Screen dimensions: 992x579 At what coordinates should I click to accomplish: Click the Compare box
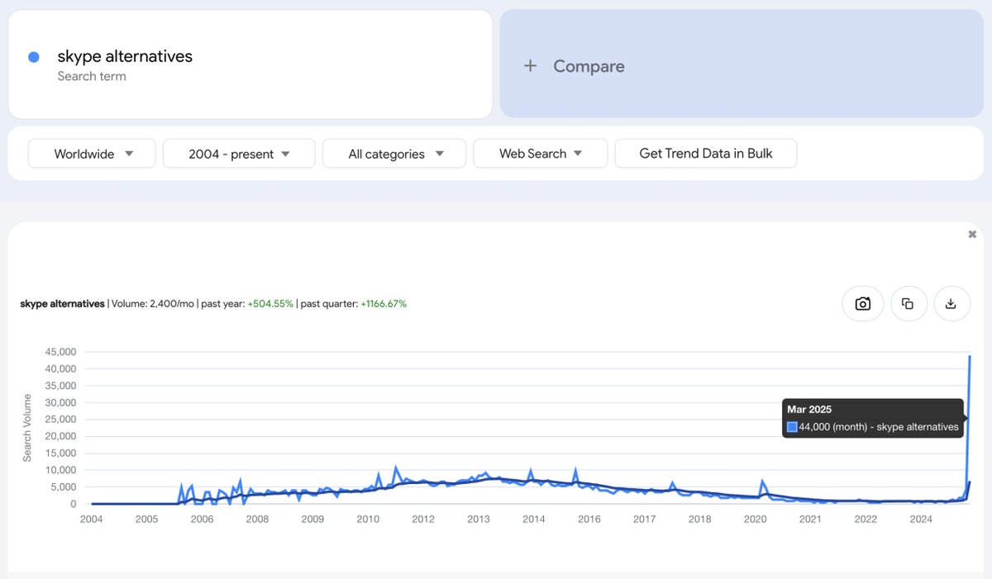pos(742,64)
